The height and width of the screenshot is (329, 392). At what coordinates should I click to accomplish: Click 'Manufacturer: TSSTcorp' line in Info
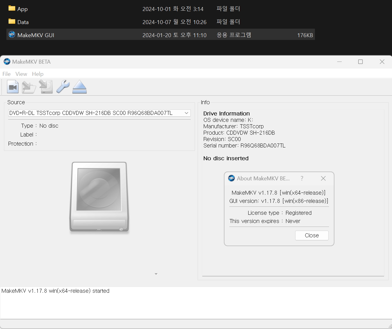point(234,126)
